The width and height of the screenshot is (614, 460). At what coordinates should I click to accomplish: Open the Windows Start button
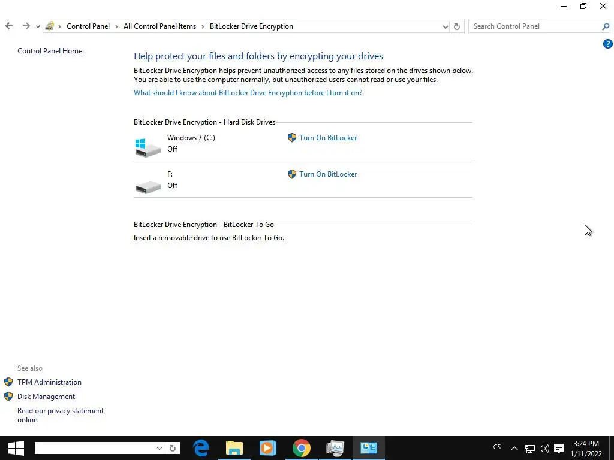(x=16, y=448)
